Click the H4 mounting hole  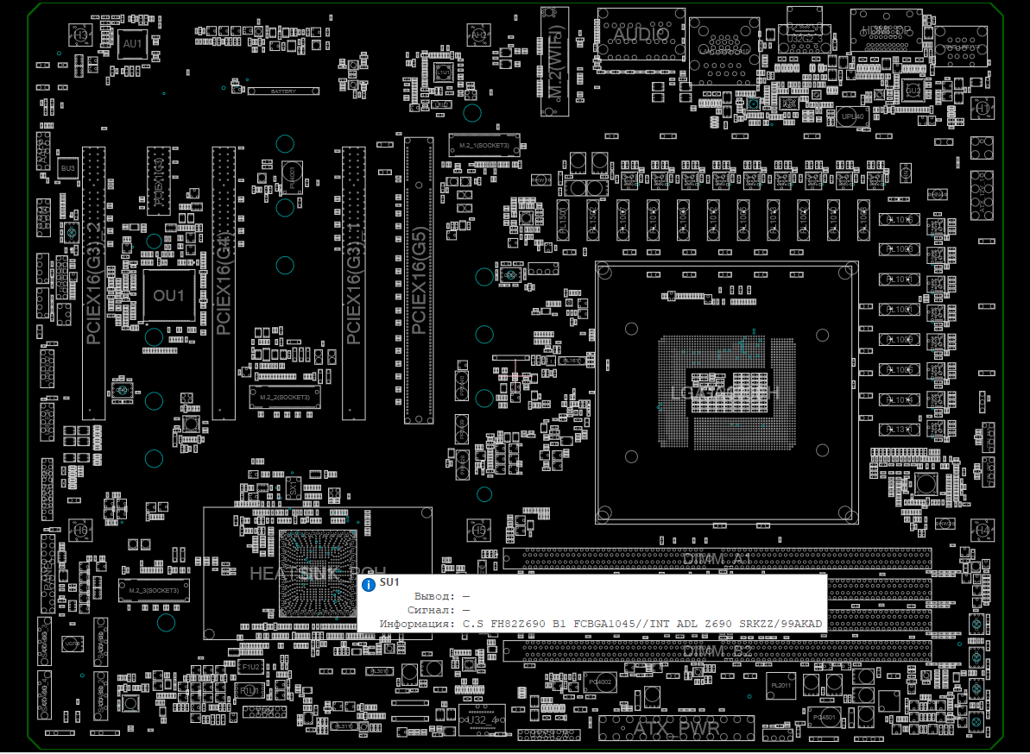(x=983, y=530)
